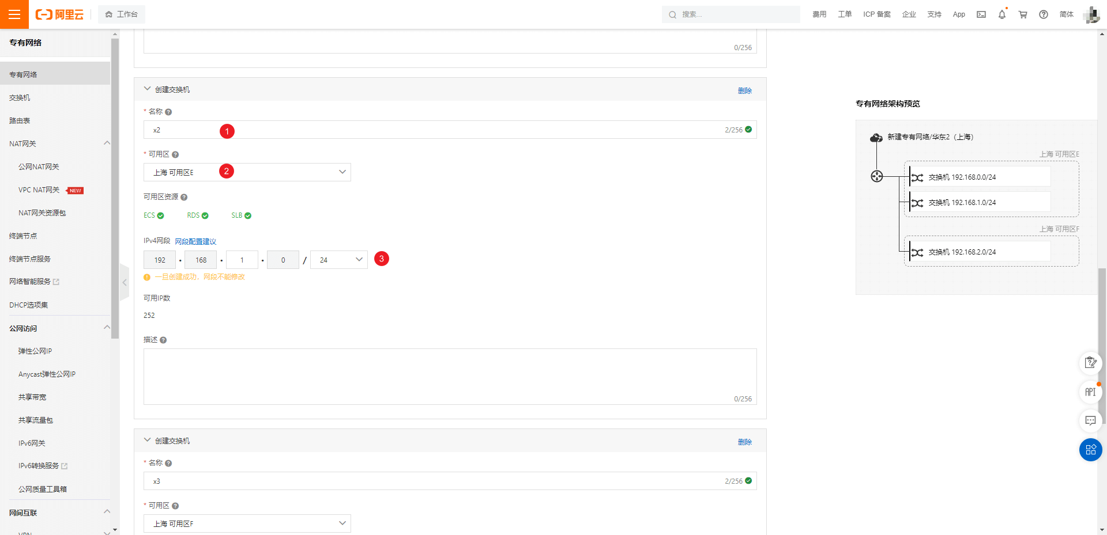The width and height of the screenshot is (1107, 535).
Task: Focus the top search box
Action: tap(731, 14)
